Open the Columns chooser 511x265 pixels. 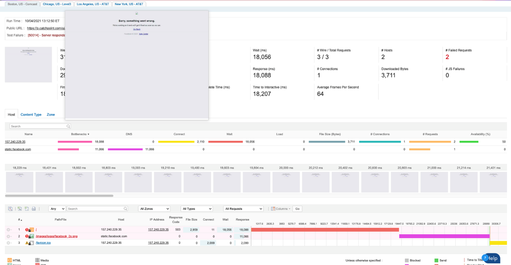(x=281, y=209)
